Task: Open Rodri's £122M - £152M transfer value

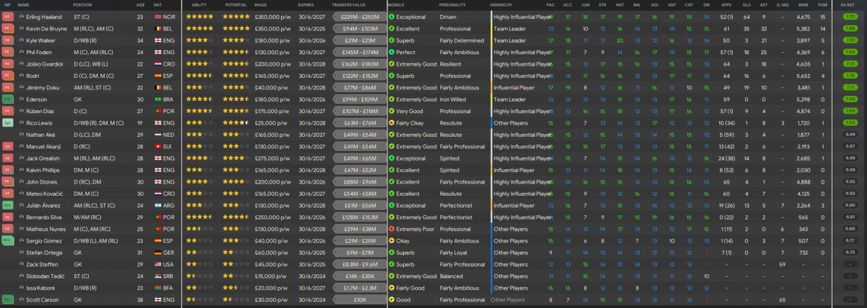Action: tap(360, 76)
